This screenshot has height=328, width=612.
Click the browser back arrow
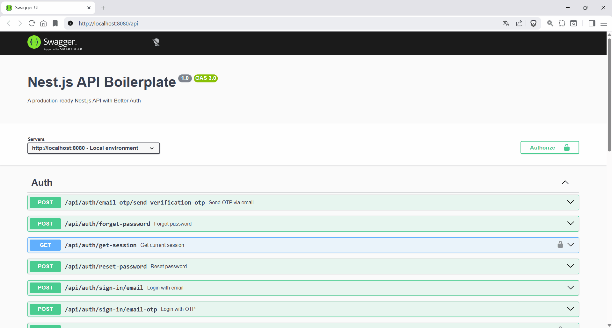[x=9, y=23]
